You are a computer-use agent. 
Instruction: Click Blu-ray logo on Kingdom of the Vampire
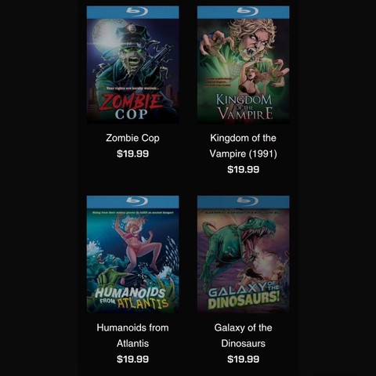[248, 11]
